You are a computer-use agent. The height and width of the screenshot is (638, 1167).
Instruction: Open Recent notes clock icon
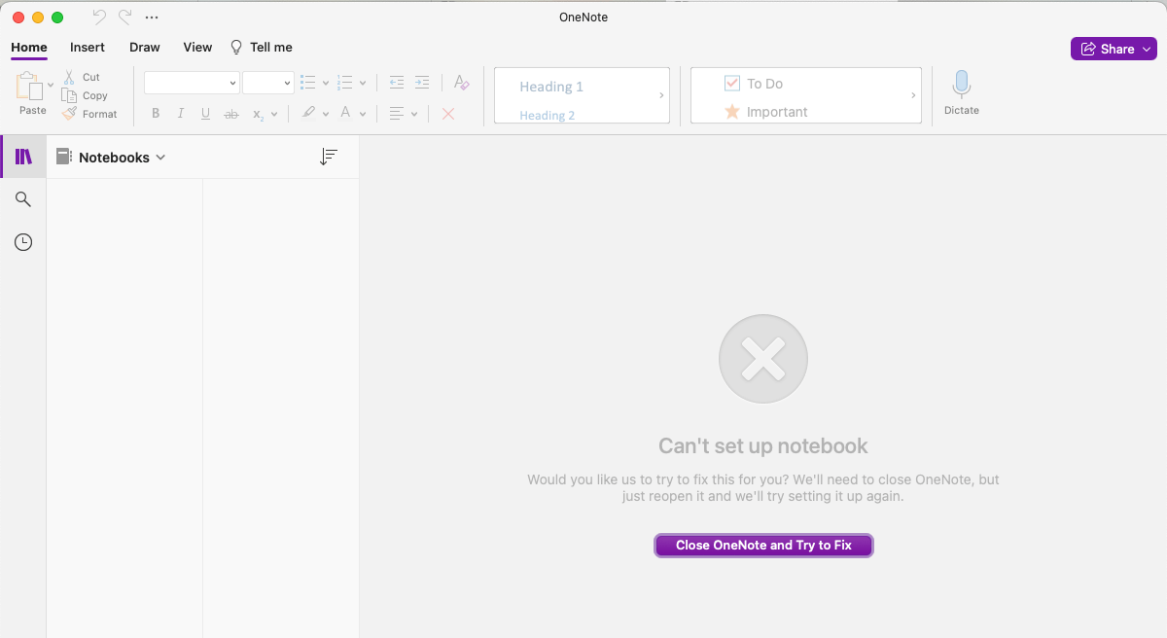[x=23, y=242]
